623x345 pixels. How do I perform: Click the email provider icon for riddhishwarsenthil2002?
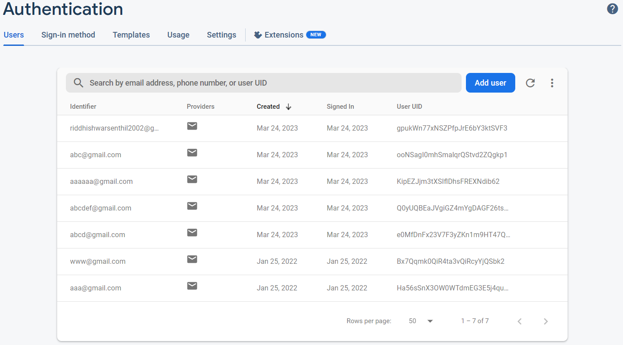tap(192, 126)
